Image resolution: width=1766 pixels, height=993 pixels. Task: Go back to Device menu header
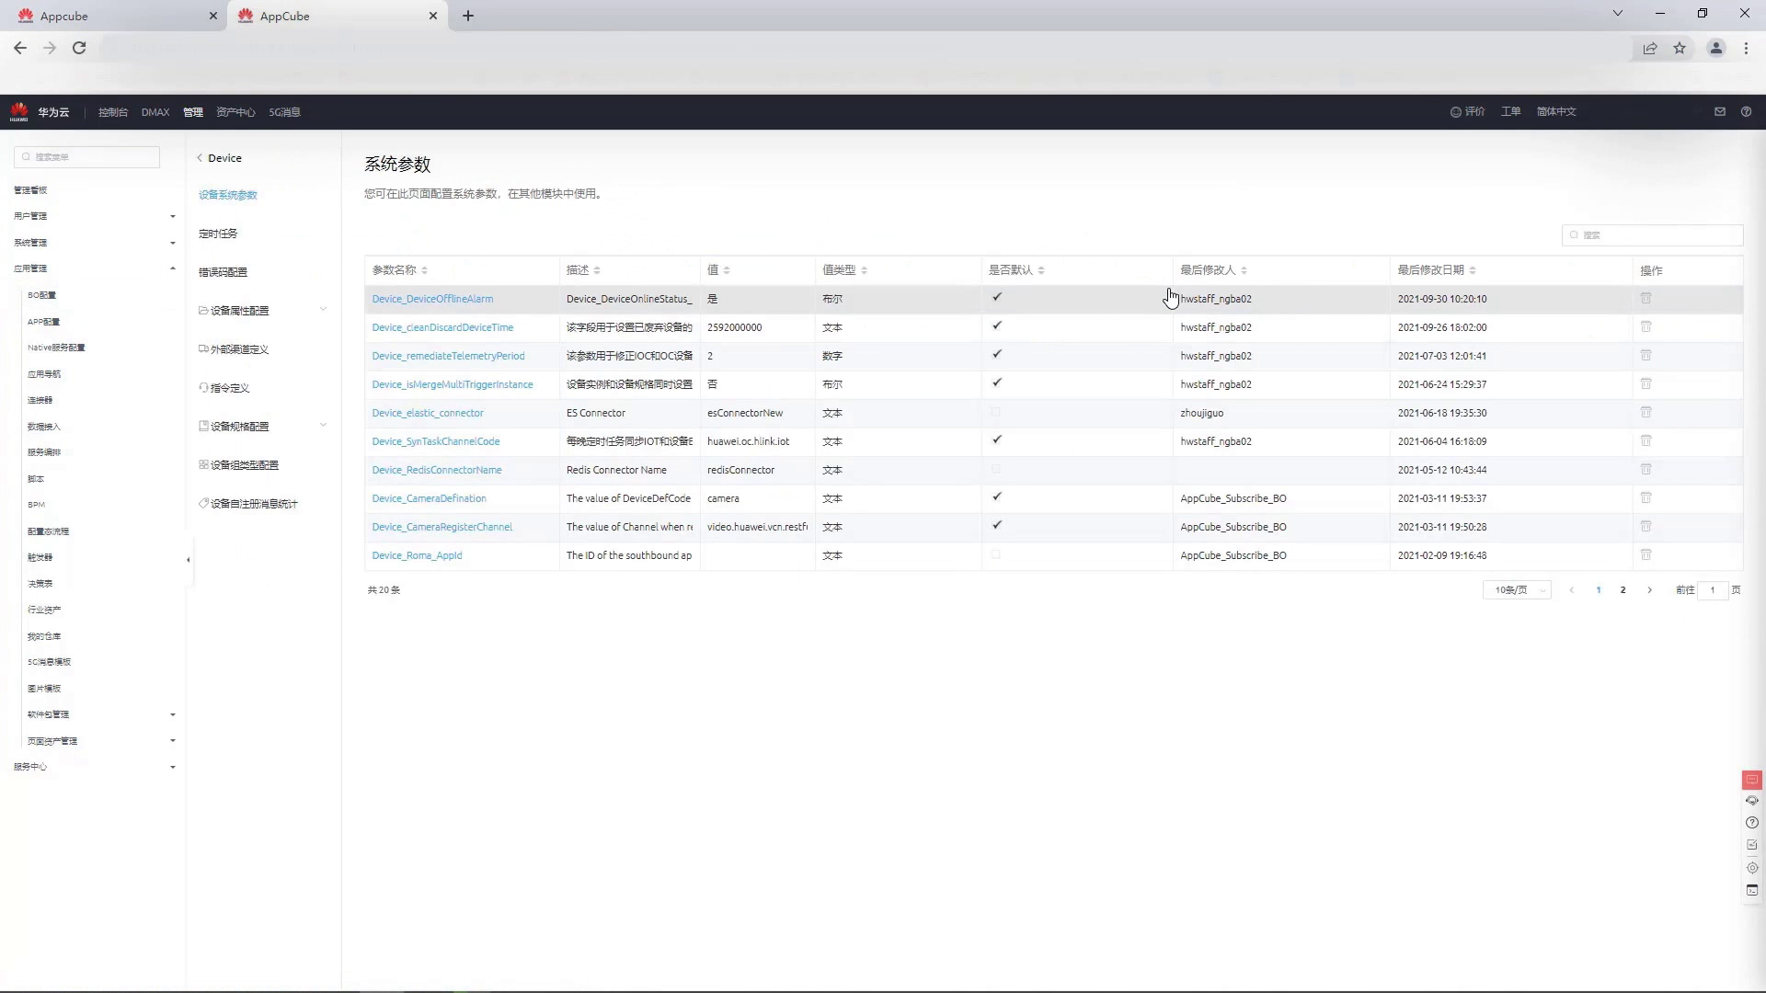(x=220, y=158)
